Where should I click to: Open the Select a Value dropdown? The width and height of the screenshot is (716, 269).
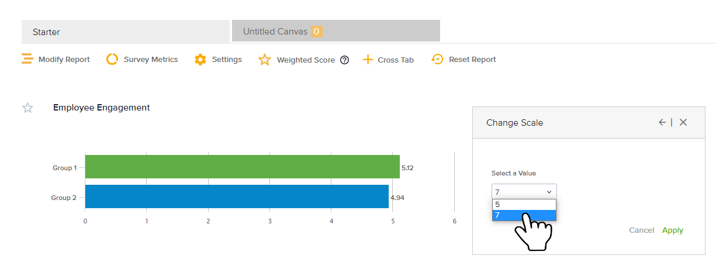(x=524, y=192)
